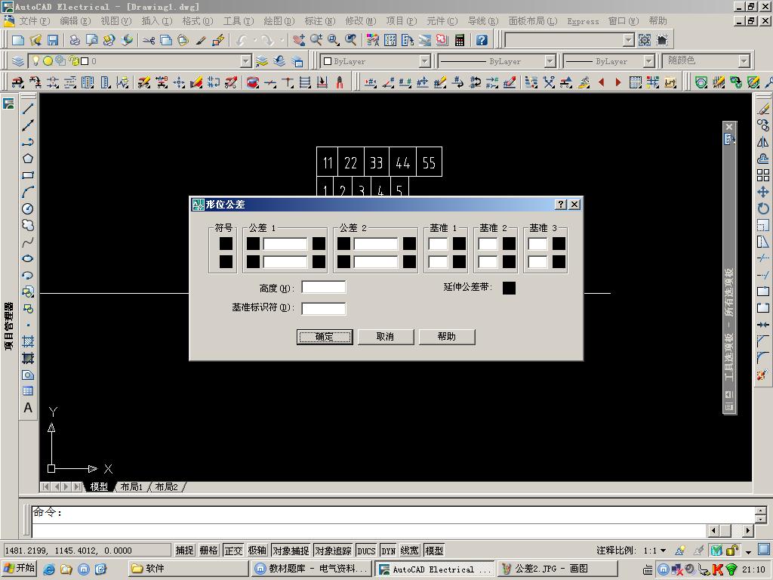
Task: Click the 延伸公差带 black swatch
Action: 509,288
